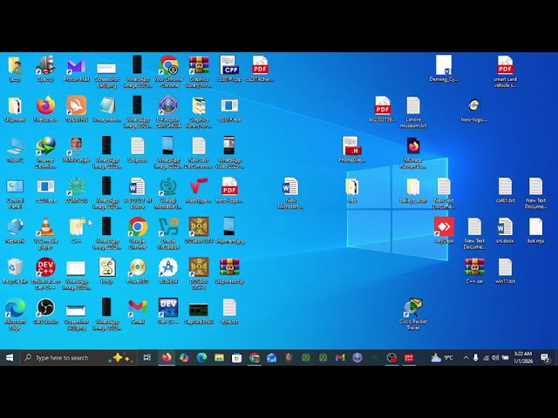The image size is (558, 418).
Task: Launch Oracle VirtualBox shortcut
Action: (x=168, y=228)
